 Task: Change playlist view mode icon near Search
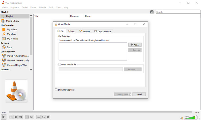point(152,12)
